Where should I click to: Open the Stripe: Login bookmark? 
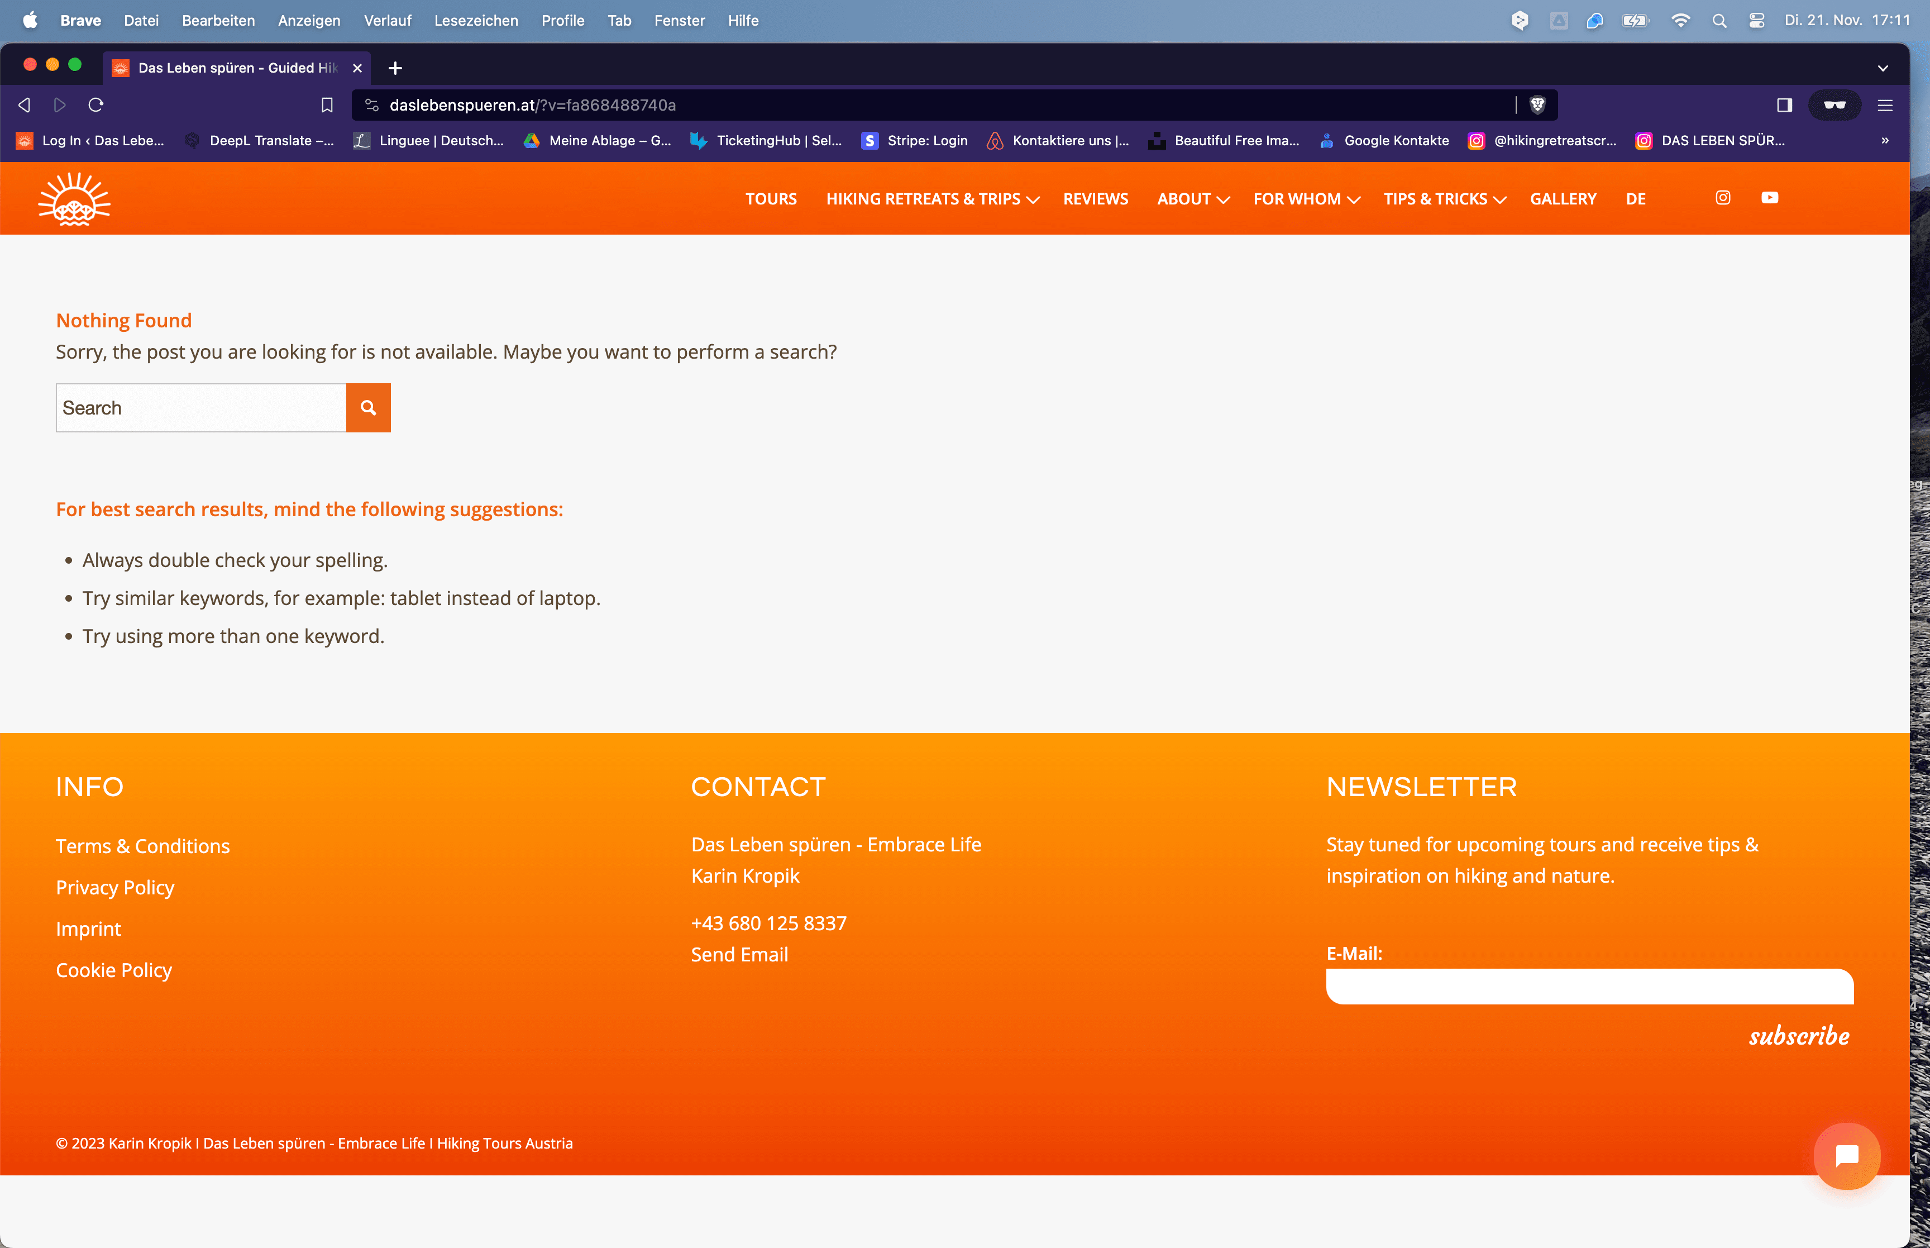coord(915,140)
